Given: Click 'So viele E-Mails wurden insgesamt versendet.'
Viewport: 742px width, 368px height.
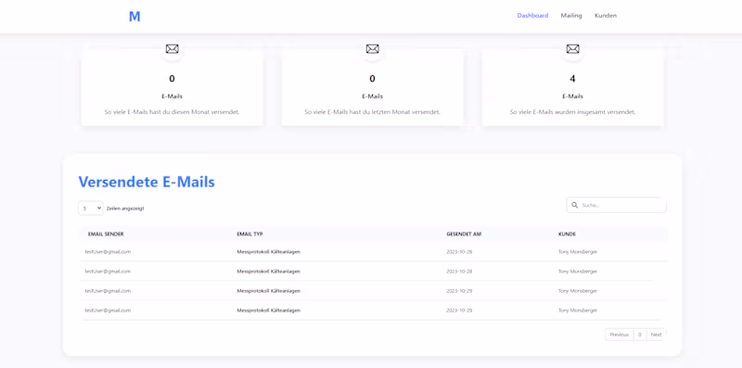Looking at the screenshot, I should 572,112.
